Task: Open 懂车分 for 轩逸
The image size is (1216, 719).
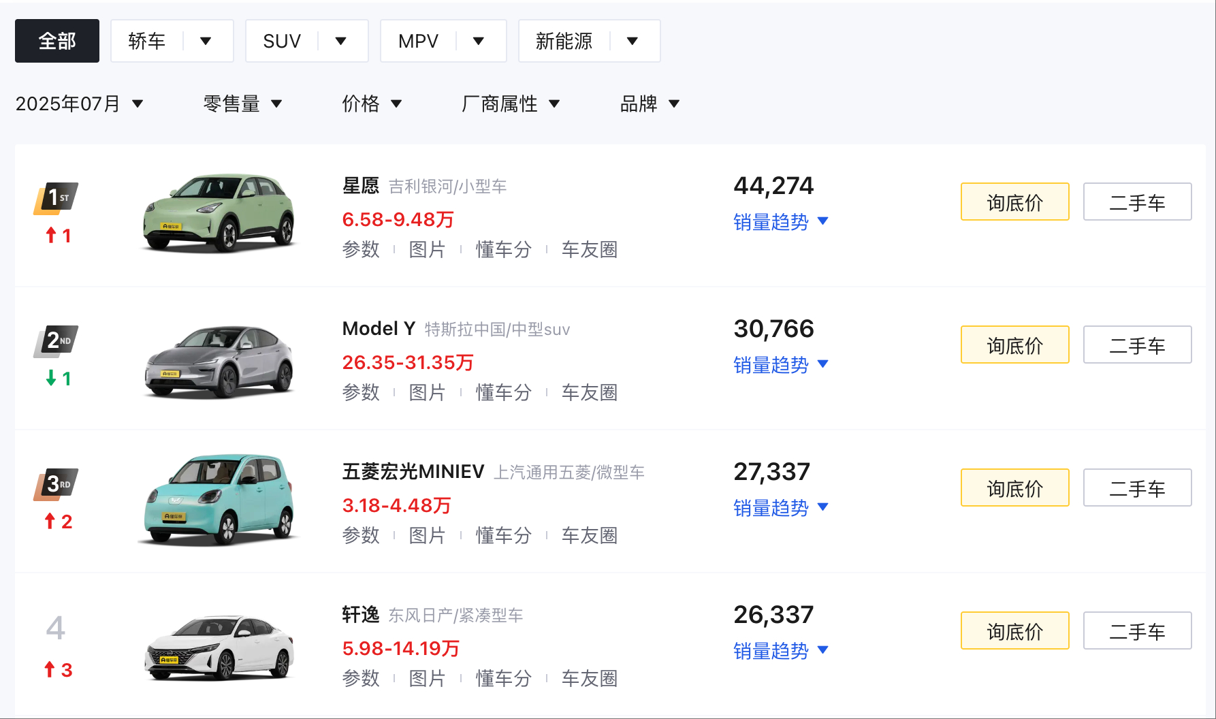Action: coord(504,678)
